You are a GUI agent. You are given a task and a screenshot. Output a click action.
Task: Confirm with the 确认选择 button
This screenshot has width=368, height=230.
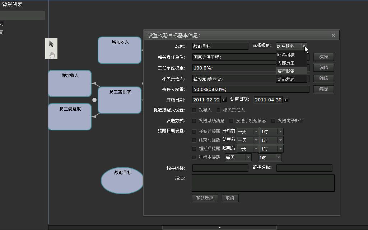point(205,198)
